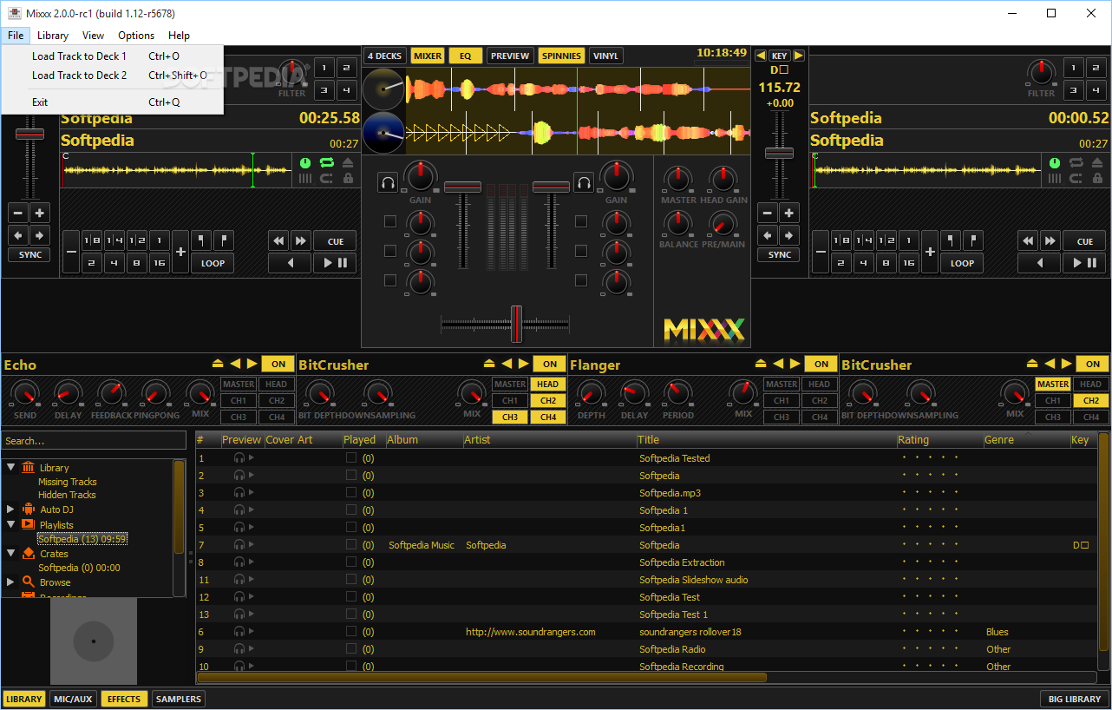Preview the Softpedia Radio track headphone icon
The height and width of the screenshot is (710, 1112).
(239, 649)
